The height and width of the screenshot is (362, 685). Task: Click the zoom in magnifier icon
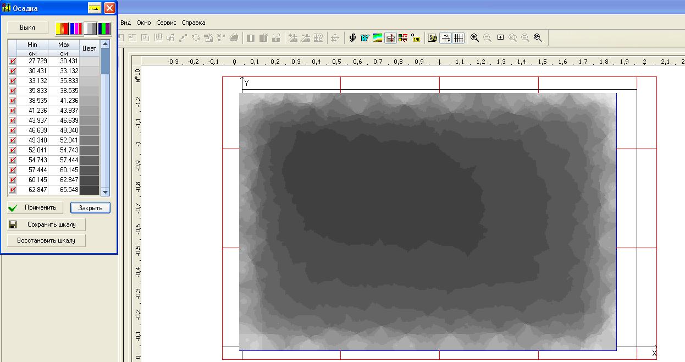click(474, 38)
